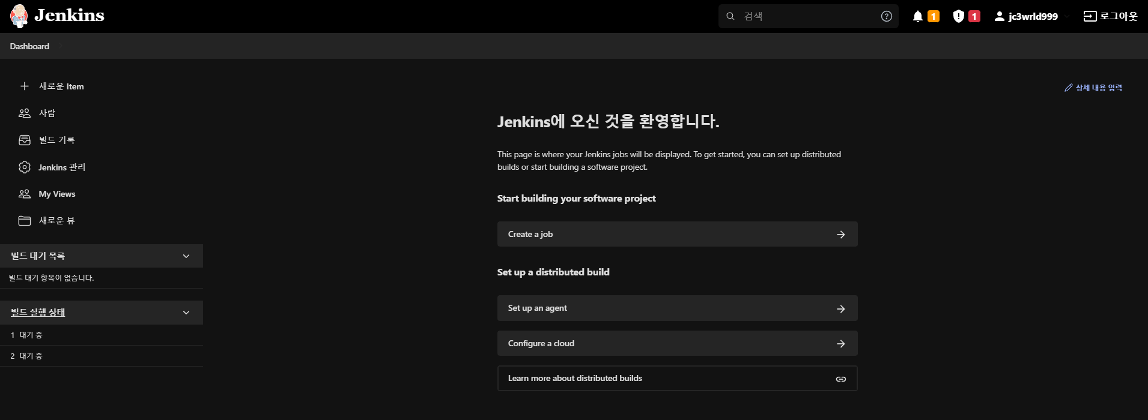1148x420 pixels.
Task: Click the Create a job button
Action: (677, 234)
